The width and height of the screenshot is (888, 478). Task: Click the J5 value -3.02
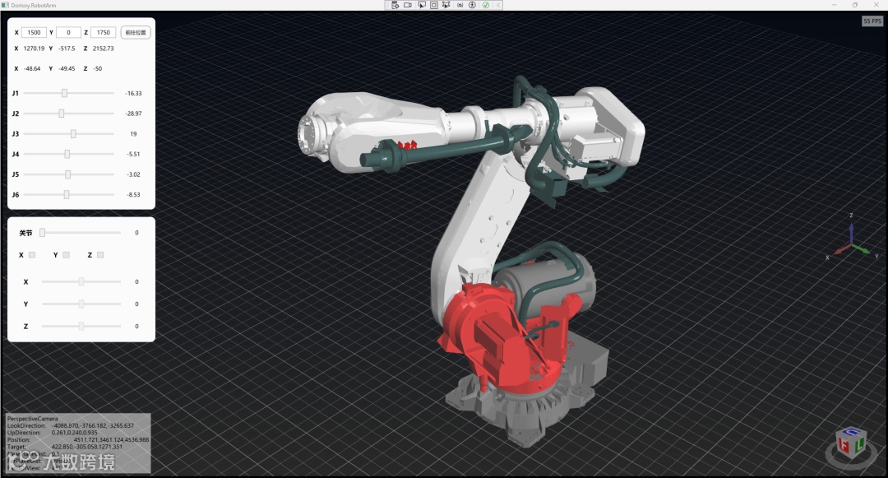click(134, 174)
